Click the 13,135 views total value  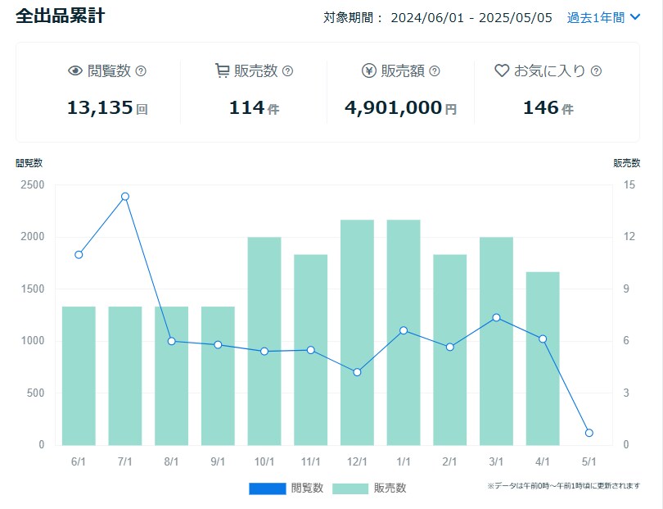100,107
